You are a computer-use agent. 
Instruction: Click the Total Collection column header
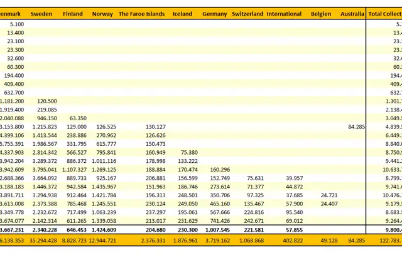[x=385, y=14]
